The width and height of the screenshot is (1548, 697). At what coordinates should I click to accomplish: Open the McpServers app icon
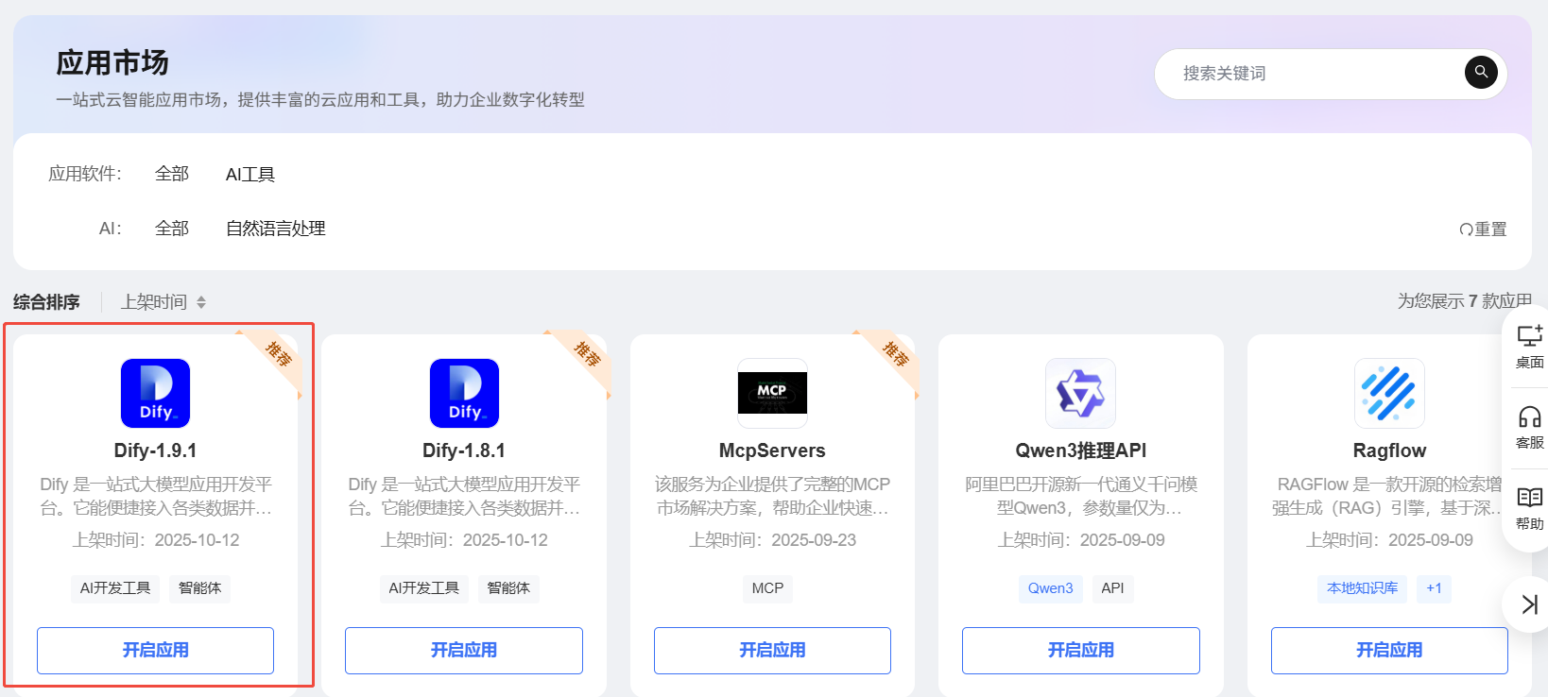[772, 393]
